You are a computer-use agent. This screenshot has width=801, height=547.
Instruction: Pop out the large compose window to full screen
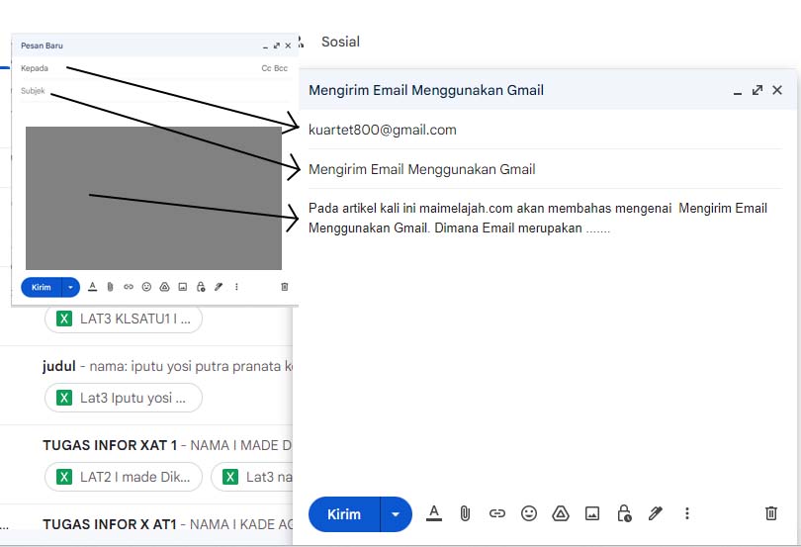tap(757, 90)
